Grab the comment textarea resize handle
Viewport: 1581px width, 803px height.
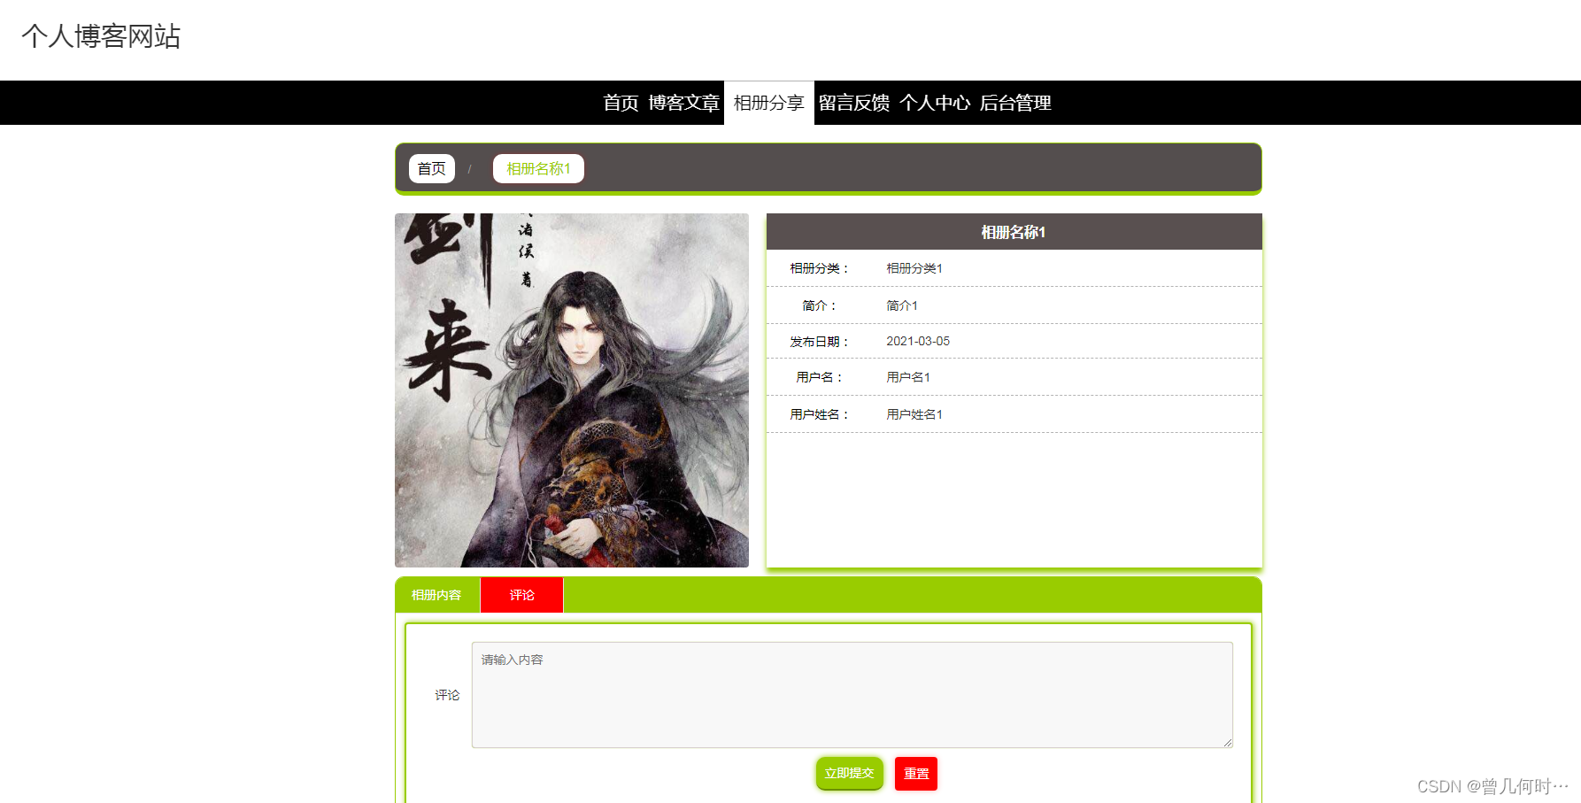pyautogui.click(x=1228, y=743)
